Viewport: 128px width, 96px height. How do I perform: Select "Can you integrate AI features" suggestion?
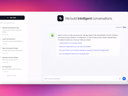point(74,54)
